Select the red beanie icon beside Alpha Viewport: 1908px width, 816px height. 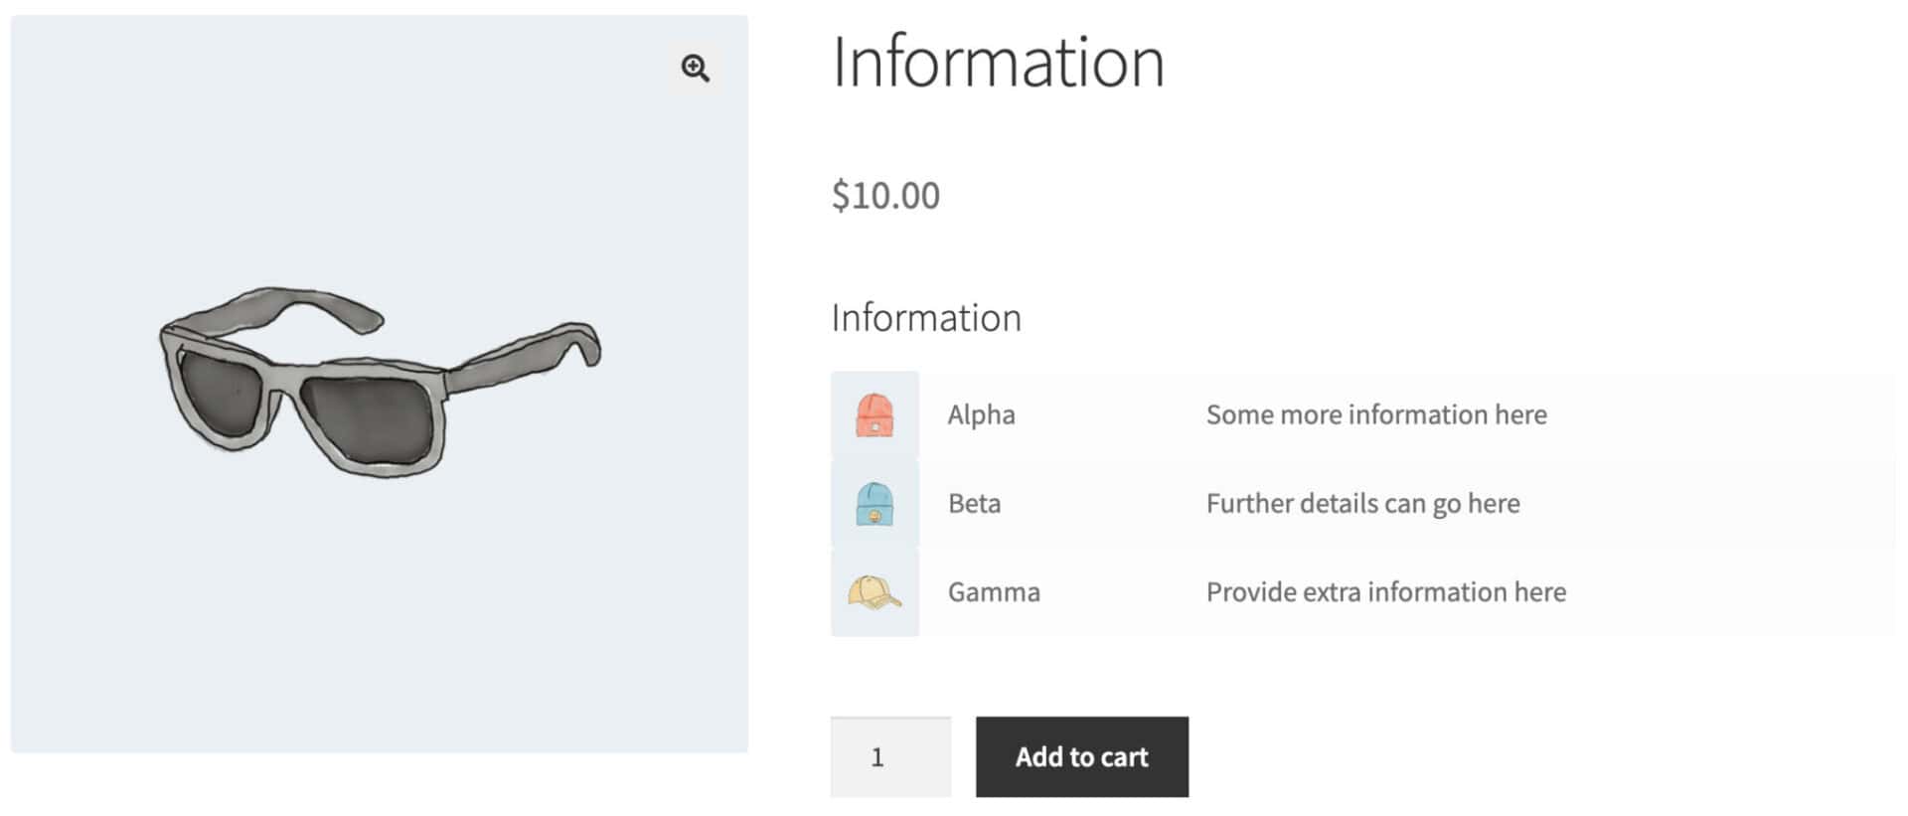click(x=874, y=415)
